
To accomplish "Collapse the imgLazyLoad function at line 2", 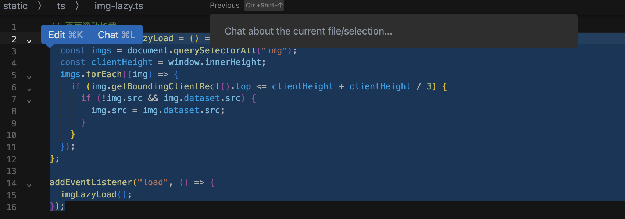I will tap(29, 42).
